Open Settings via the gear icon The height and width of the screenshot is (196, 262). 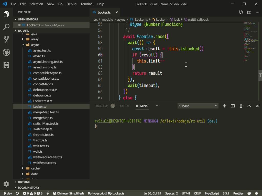pyautogui.click(x=6, y=184)
